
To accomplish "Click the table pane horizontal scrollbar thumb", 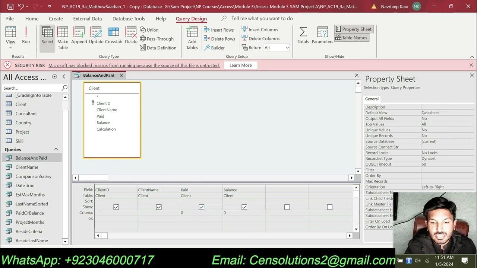I will click(x=93, y=178).
